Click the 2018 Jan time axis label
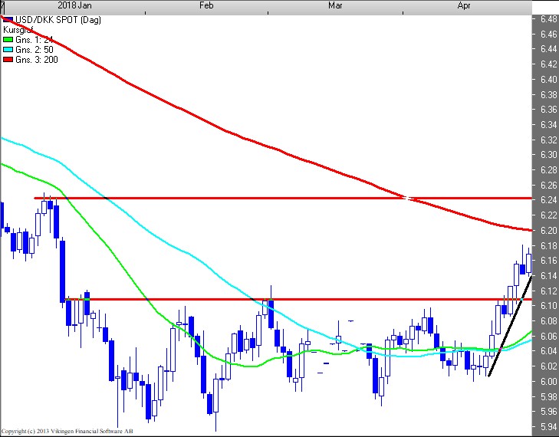 pyautogui.click(x=73, y=5)
